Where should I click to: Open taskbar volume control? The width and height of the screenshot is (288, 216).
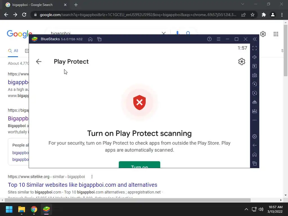261,209
